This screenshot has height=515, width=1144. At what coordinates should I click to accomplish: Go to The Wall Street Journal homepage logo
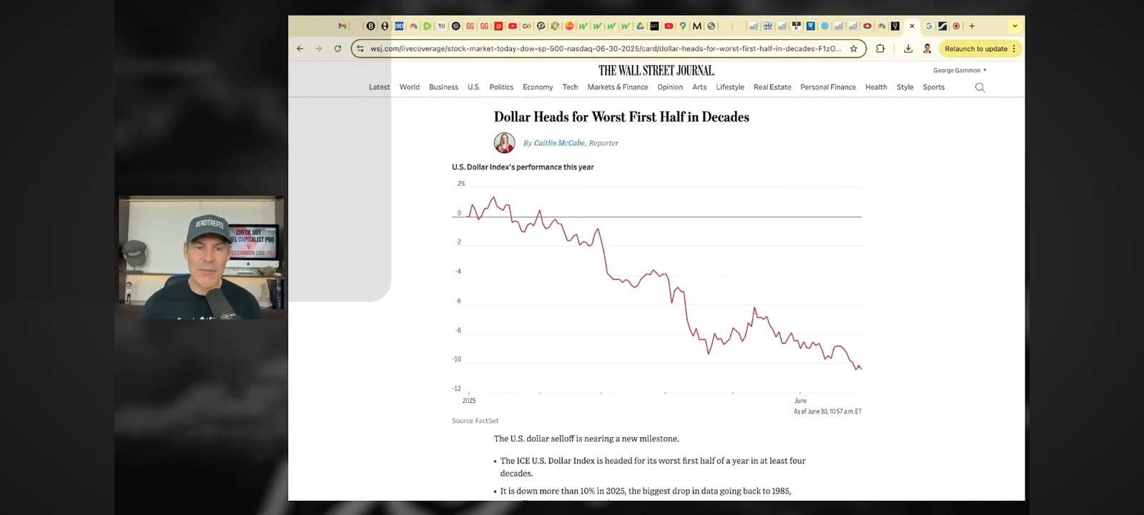click(656, 70)
